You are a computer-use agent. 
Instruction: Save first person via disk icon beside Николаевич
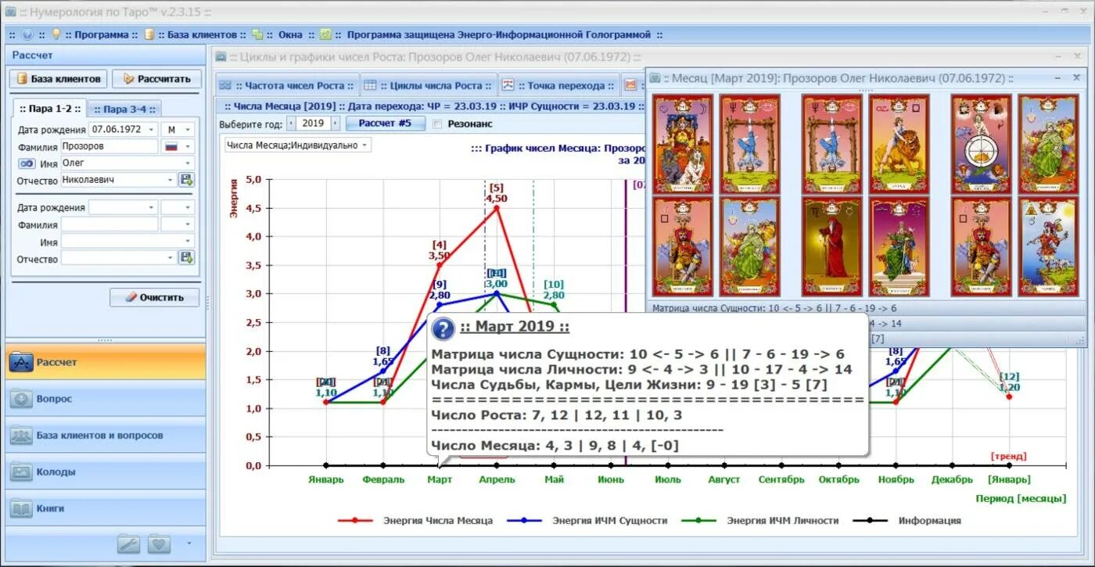186,180
